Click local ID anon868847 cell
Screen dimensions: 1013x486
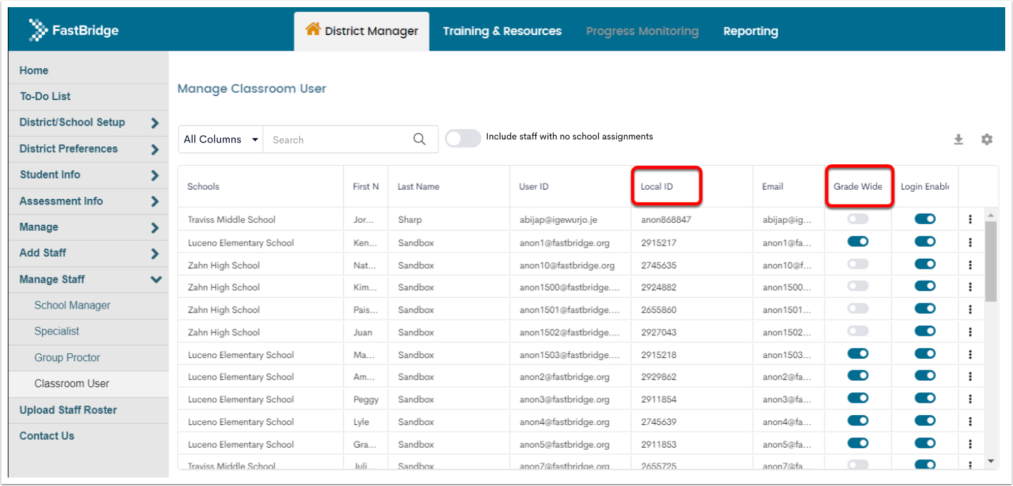(692, 220)
